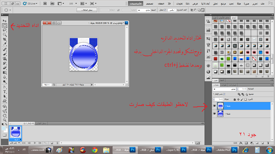Select the Elliptical Marquee tool in toolbox
275x154 pixels.
(x=5, y=25)
